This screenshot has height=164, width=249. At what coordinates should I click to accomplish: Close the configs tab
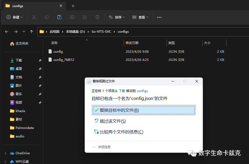[x=61, y=6]
